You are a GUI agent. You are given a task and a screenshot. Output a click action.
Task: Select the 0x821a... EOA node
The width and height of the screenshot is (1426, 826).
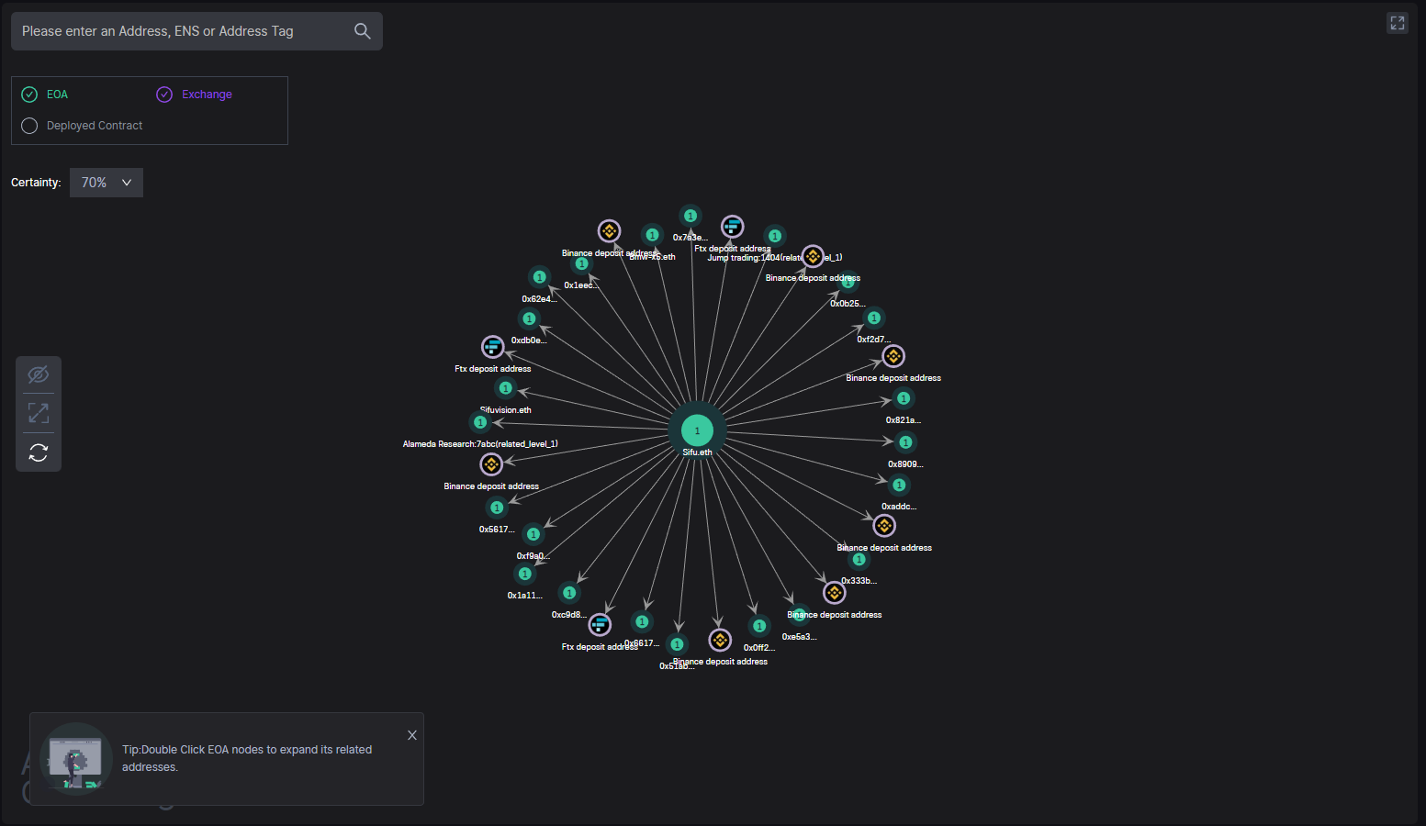[x=904, y=398]
